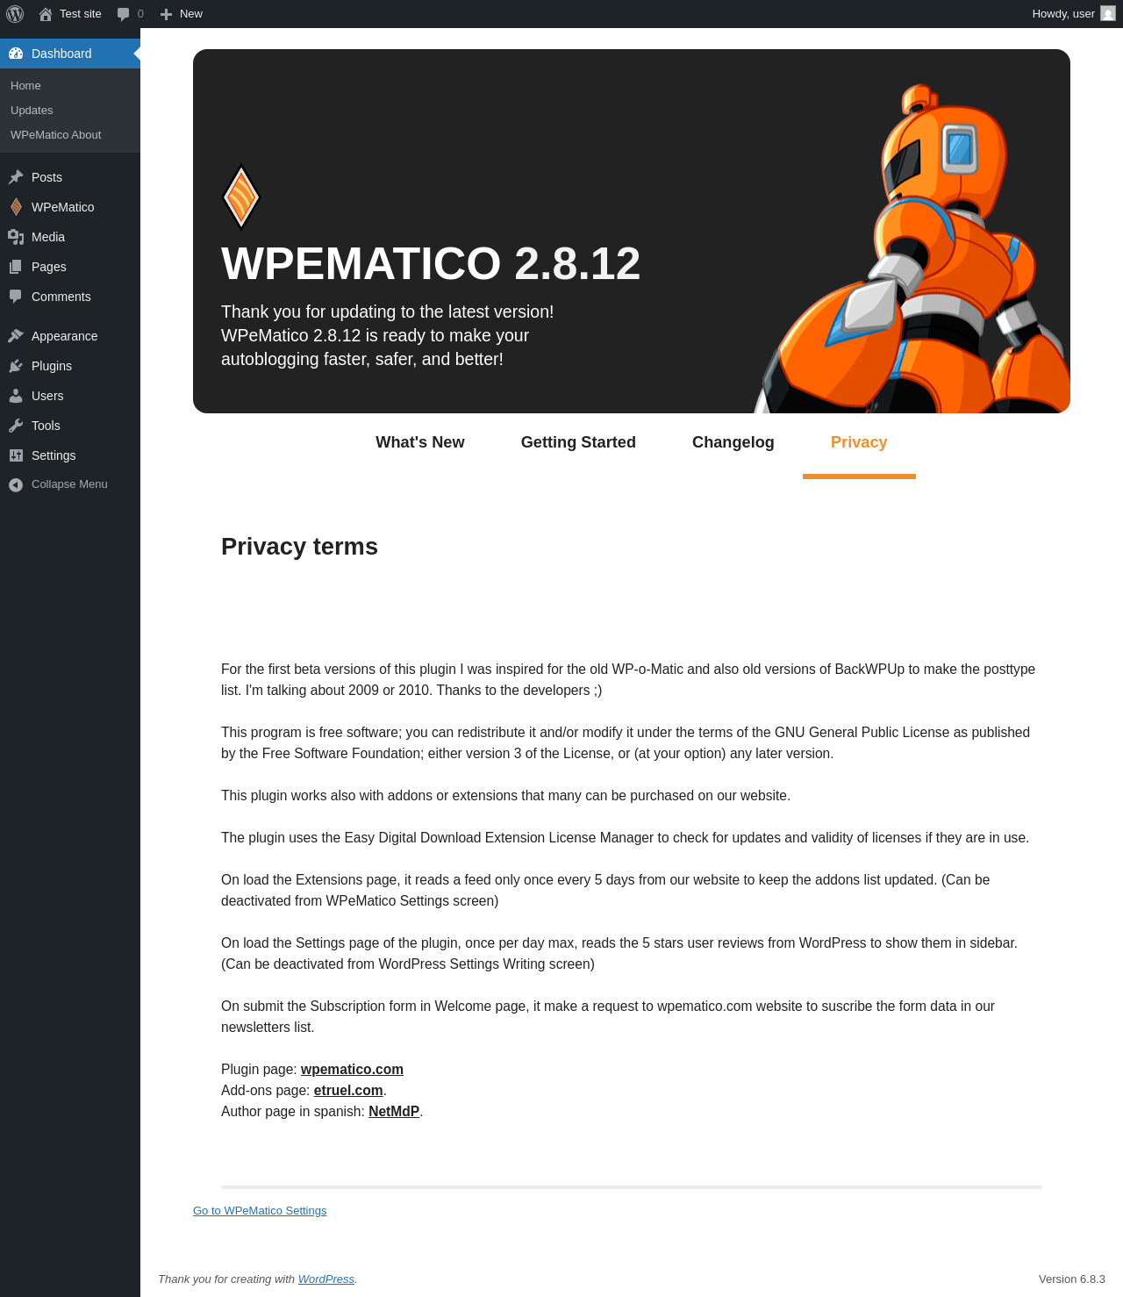1123x1297 pixels.
Task: Click the New label in admin bar
Action: 191,14
